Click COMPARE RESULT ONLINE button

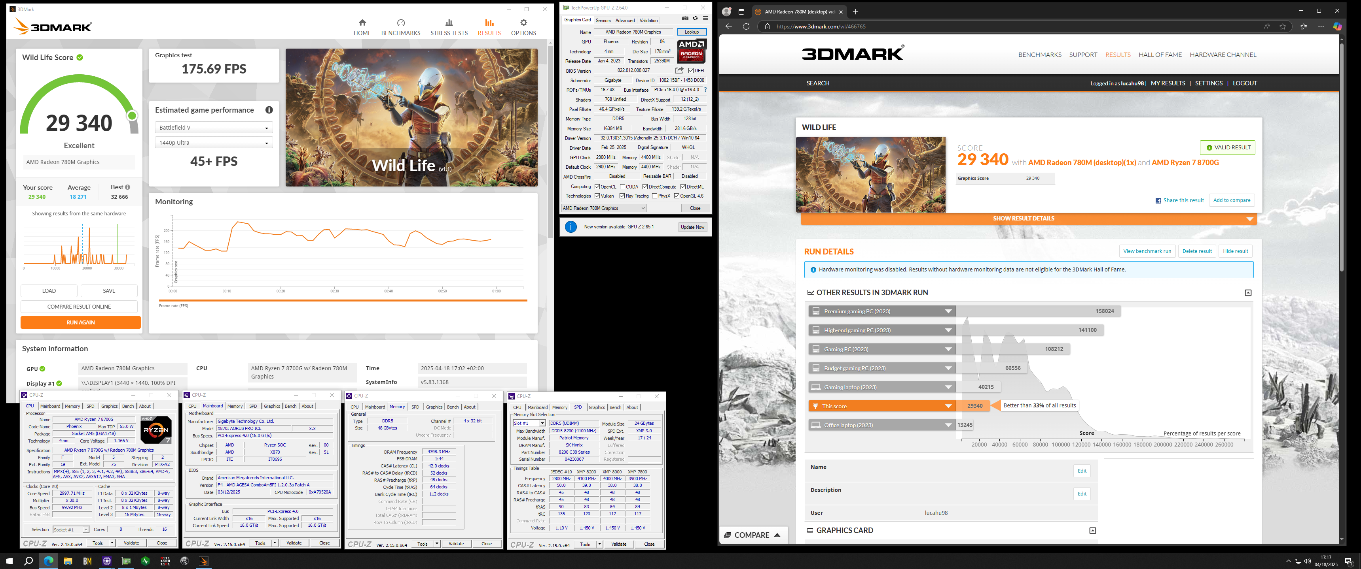tap(79, 307)
